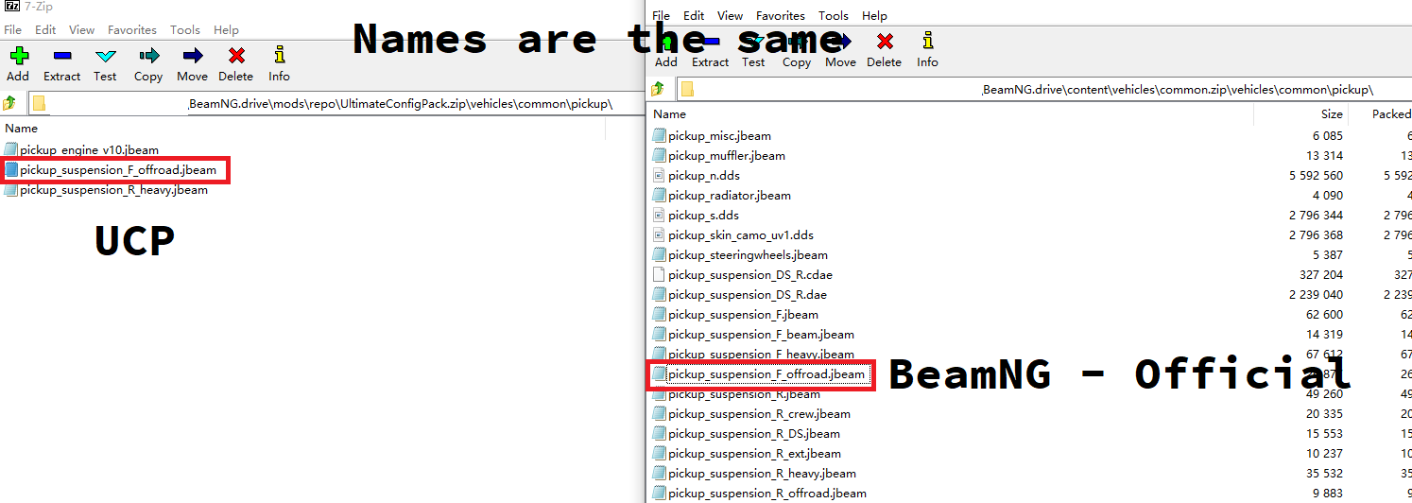Open Tools menu in right window
This screenshot has width=1412, height=503.
point(834,15)
